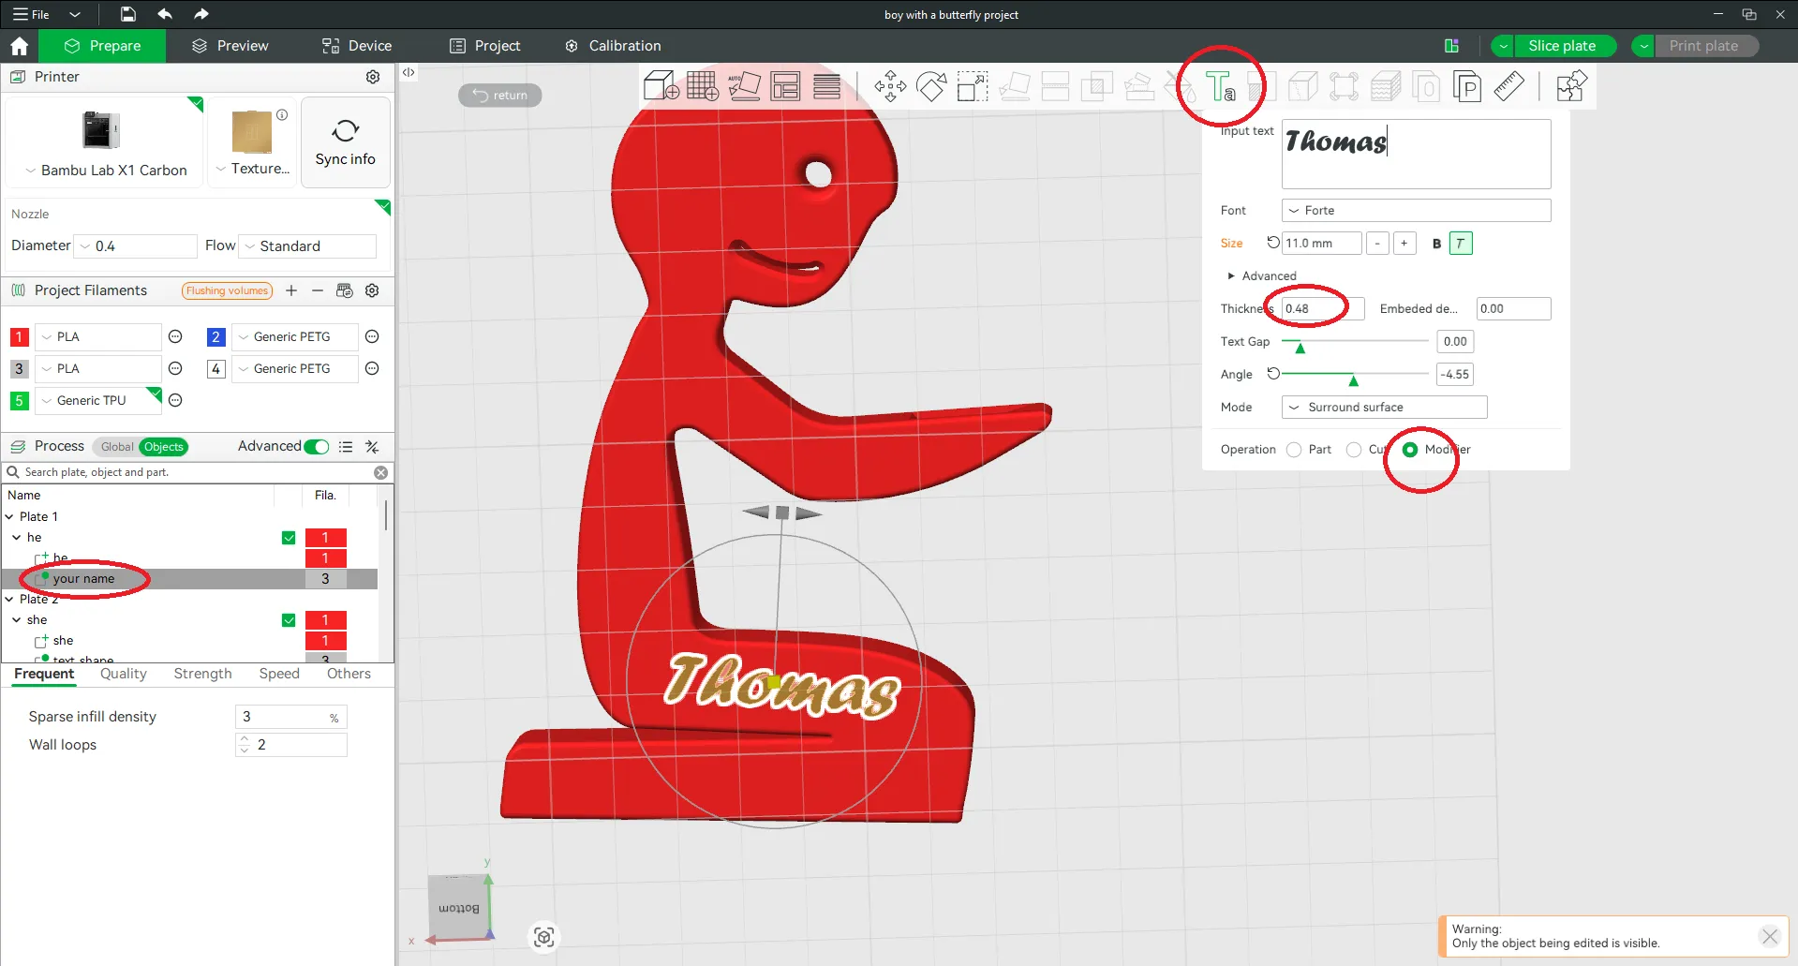This screenshot has width=1798, height=966.
Task: Switch to the Preview tab
Action: pos(230,46)
